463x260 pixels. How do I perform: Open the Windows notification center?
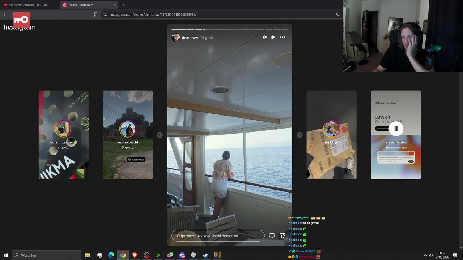[455, 255]
